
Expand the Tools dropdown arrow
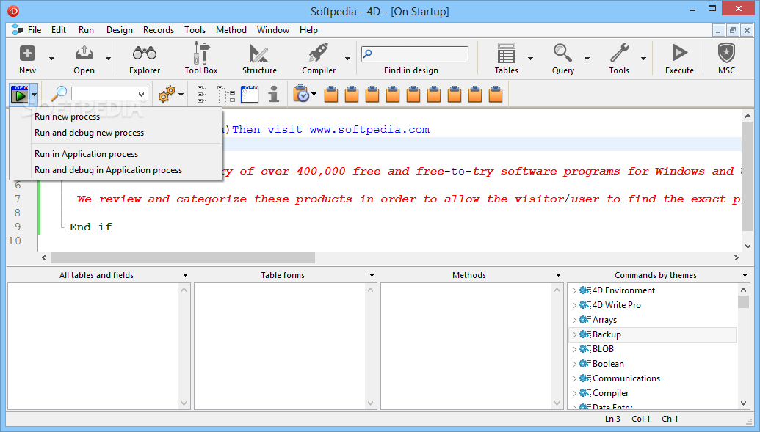[x=643, y=59]
